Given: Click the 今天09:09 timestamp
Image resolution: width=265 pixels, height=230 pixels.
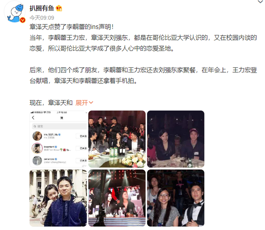Looking at the screenshot, I should point(42,17).
